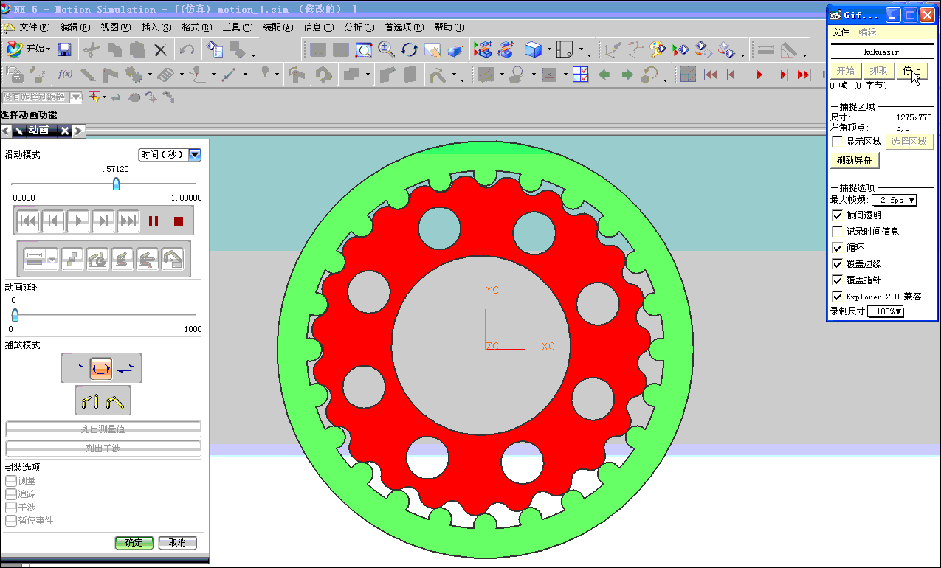Toggle the 显示区域 checkbox
The width and height of the screenshot is (941, 568).
coord(837,141)
